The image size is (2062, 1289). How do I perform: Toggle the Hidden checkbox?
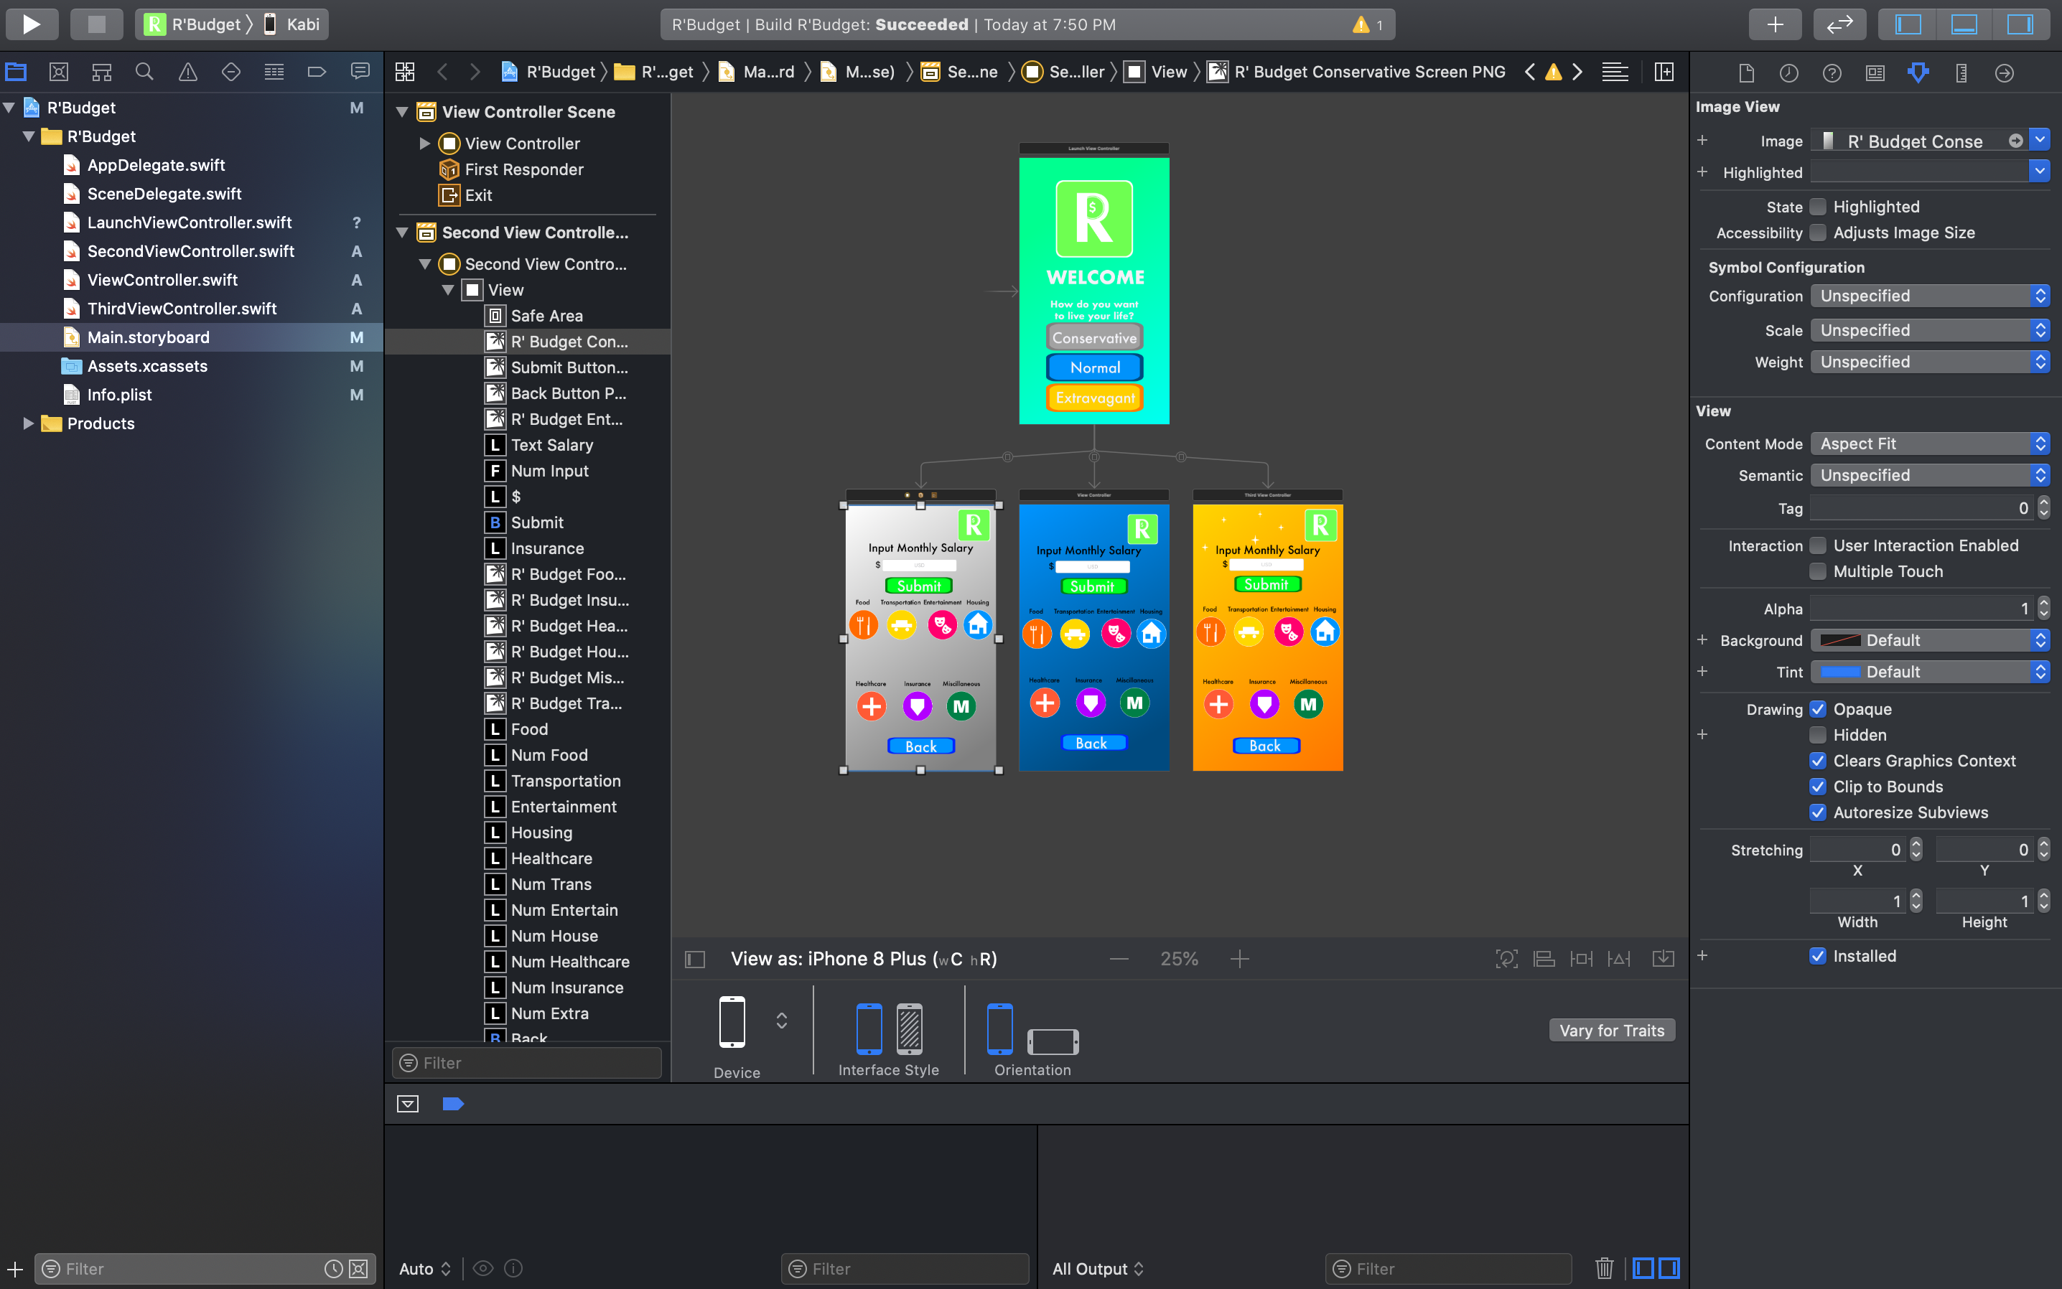tap(1817, 735)
